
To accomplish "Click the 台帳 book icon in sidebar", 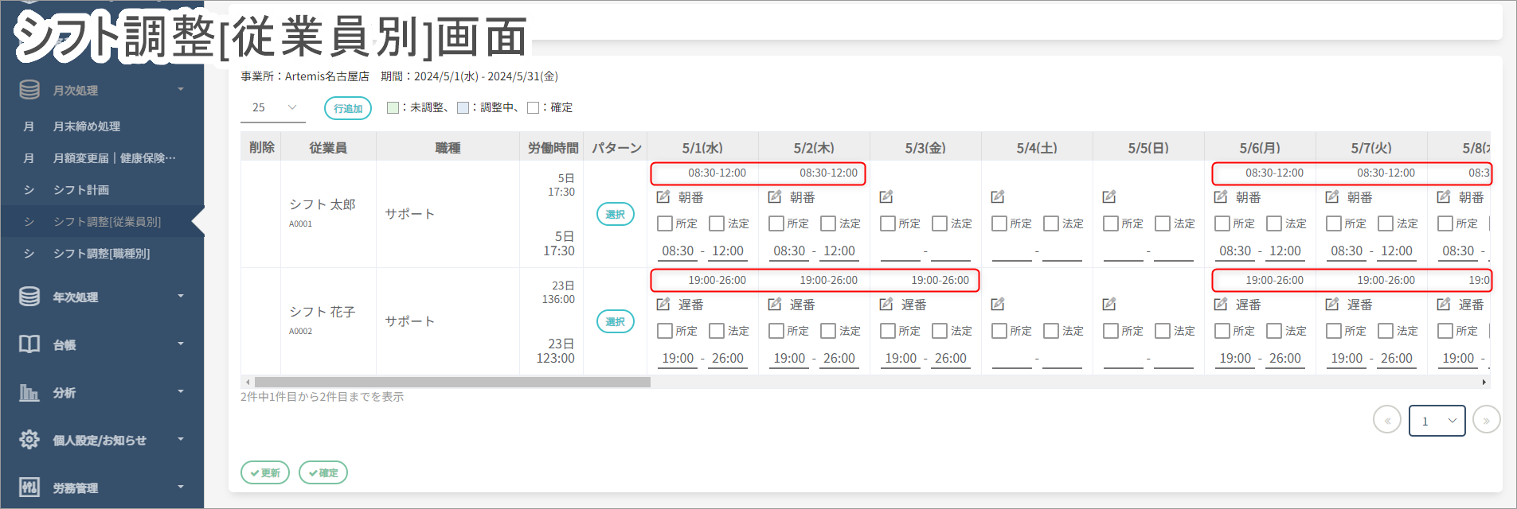I will 29,344.
